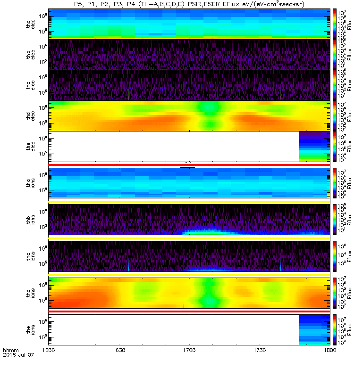Click inside the thb elec spectrogram
Image resolution: width=354 pixels, height=377 pixels.
tap(189, 54)
